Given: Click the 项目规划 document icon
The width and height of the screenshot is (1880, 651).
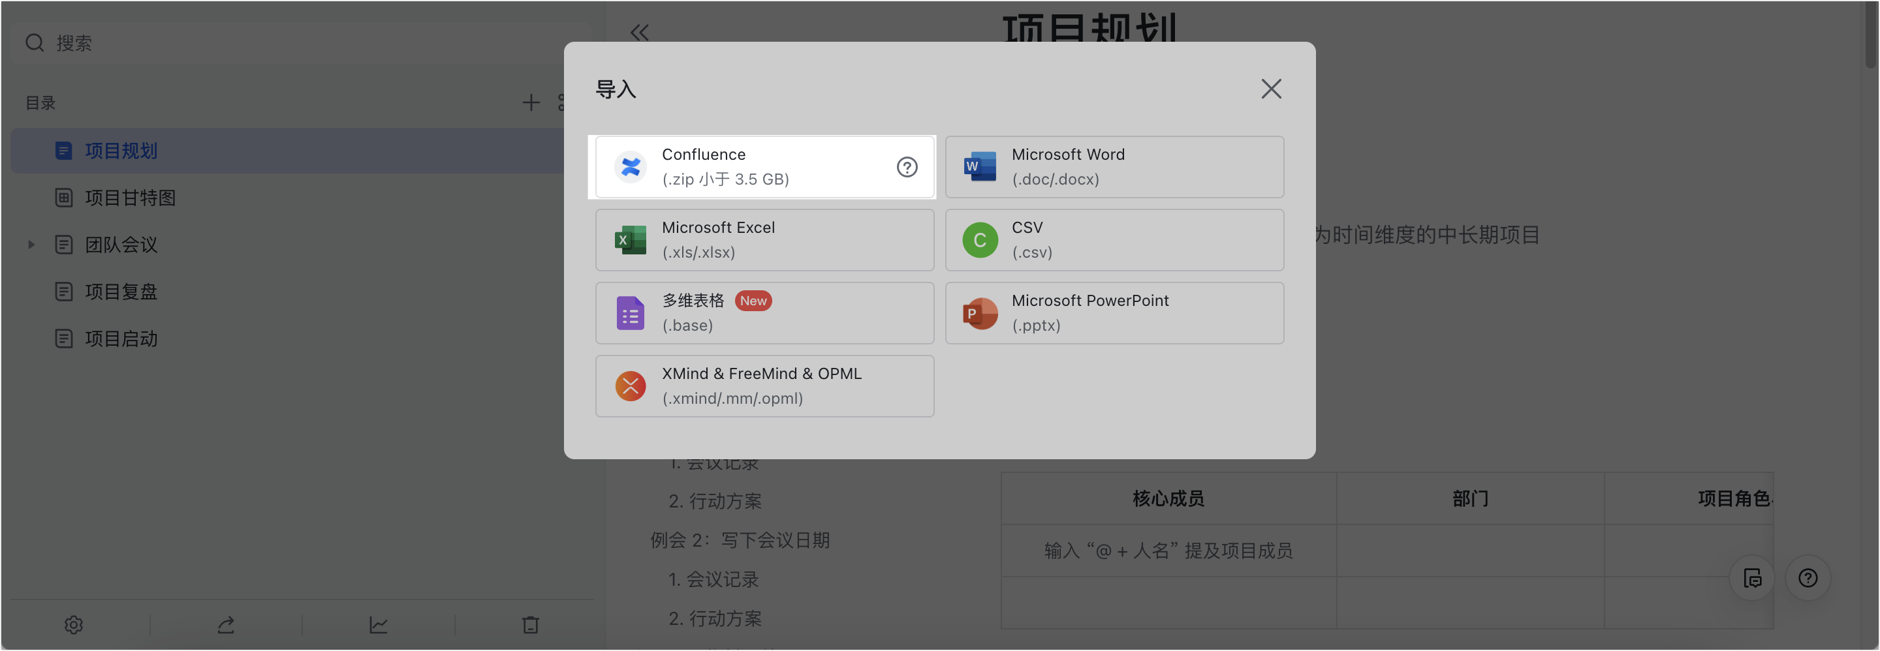Looking at the screenshot, I should pyautogui.click(x=63, y=151).
